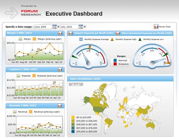Image resolution: width=179 pixels, height=139 pixels.
Task: Click the $38,000 to $57,000 legend swatch
Action: coord(73,124)
